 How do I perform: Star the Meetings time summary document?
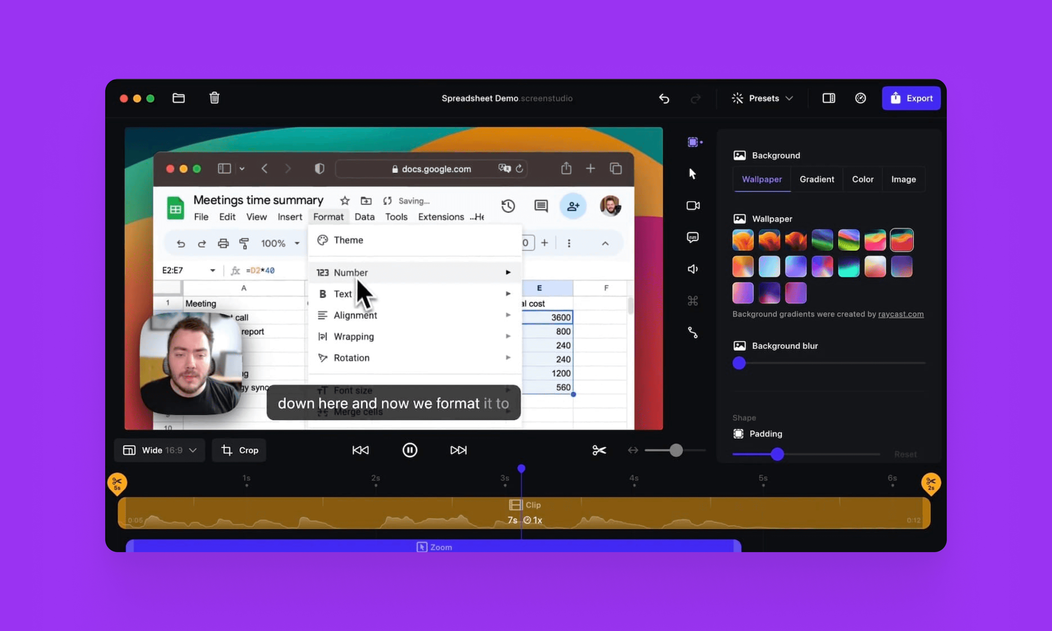[345, 201]
